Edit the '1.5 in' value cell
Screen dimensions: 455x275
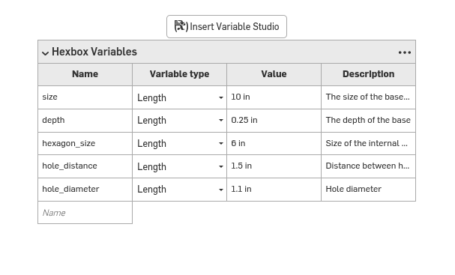point(274,166)
